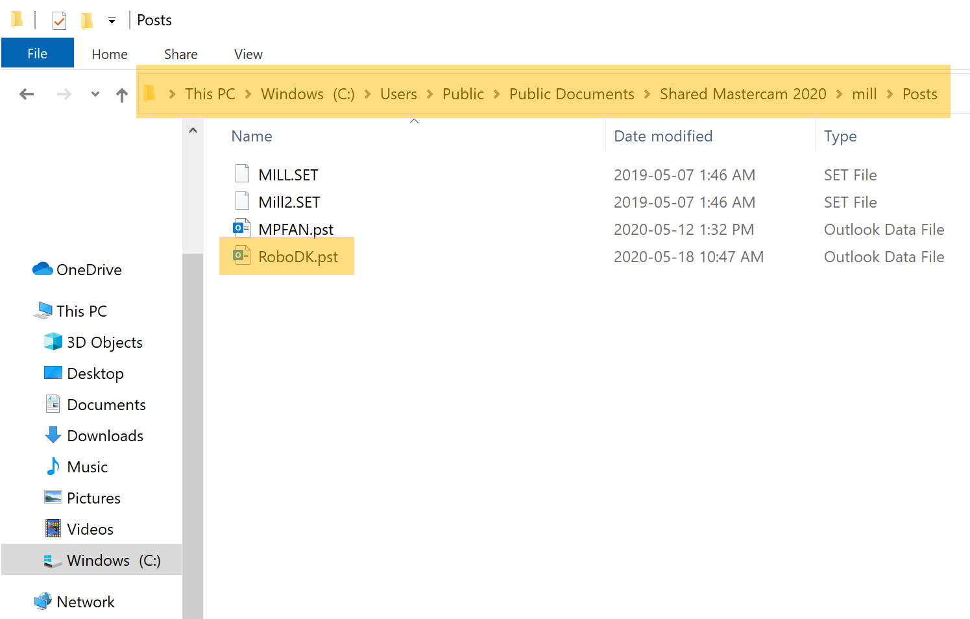Image resolution: width=970 pixels, height=619 pixels.
Task: Switch to the View ribbon tab
Action: click(248, 55)
